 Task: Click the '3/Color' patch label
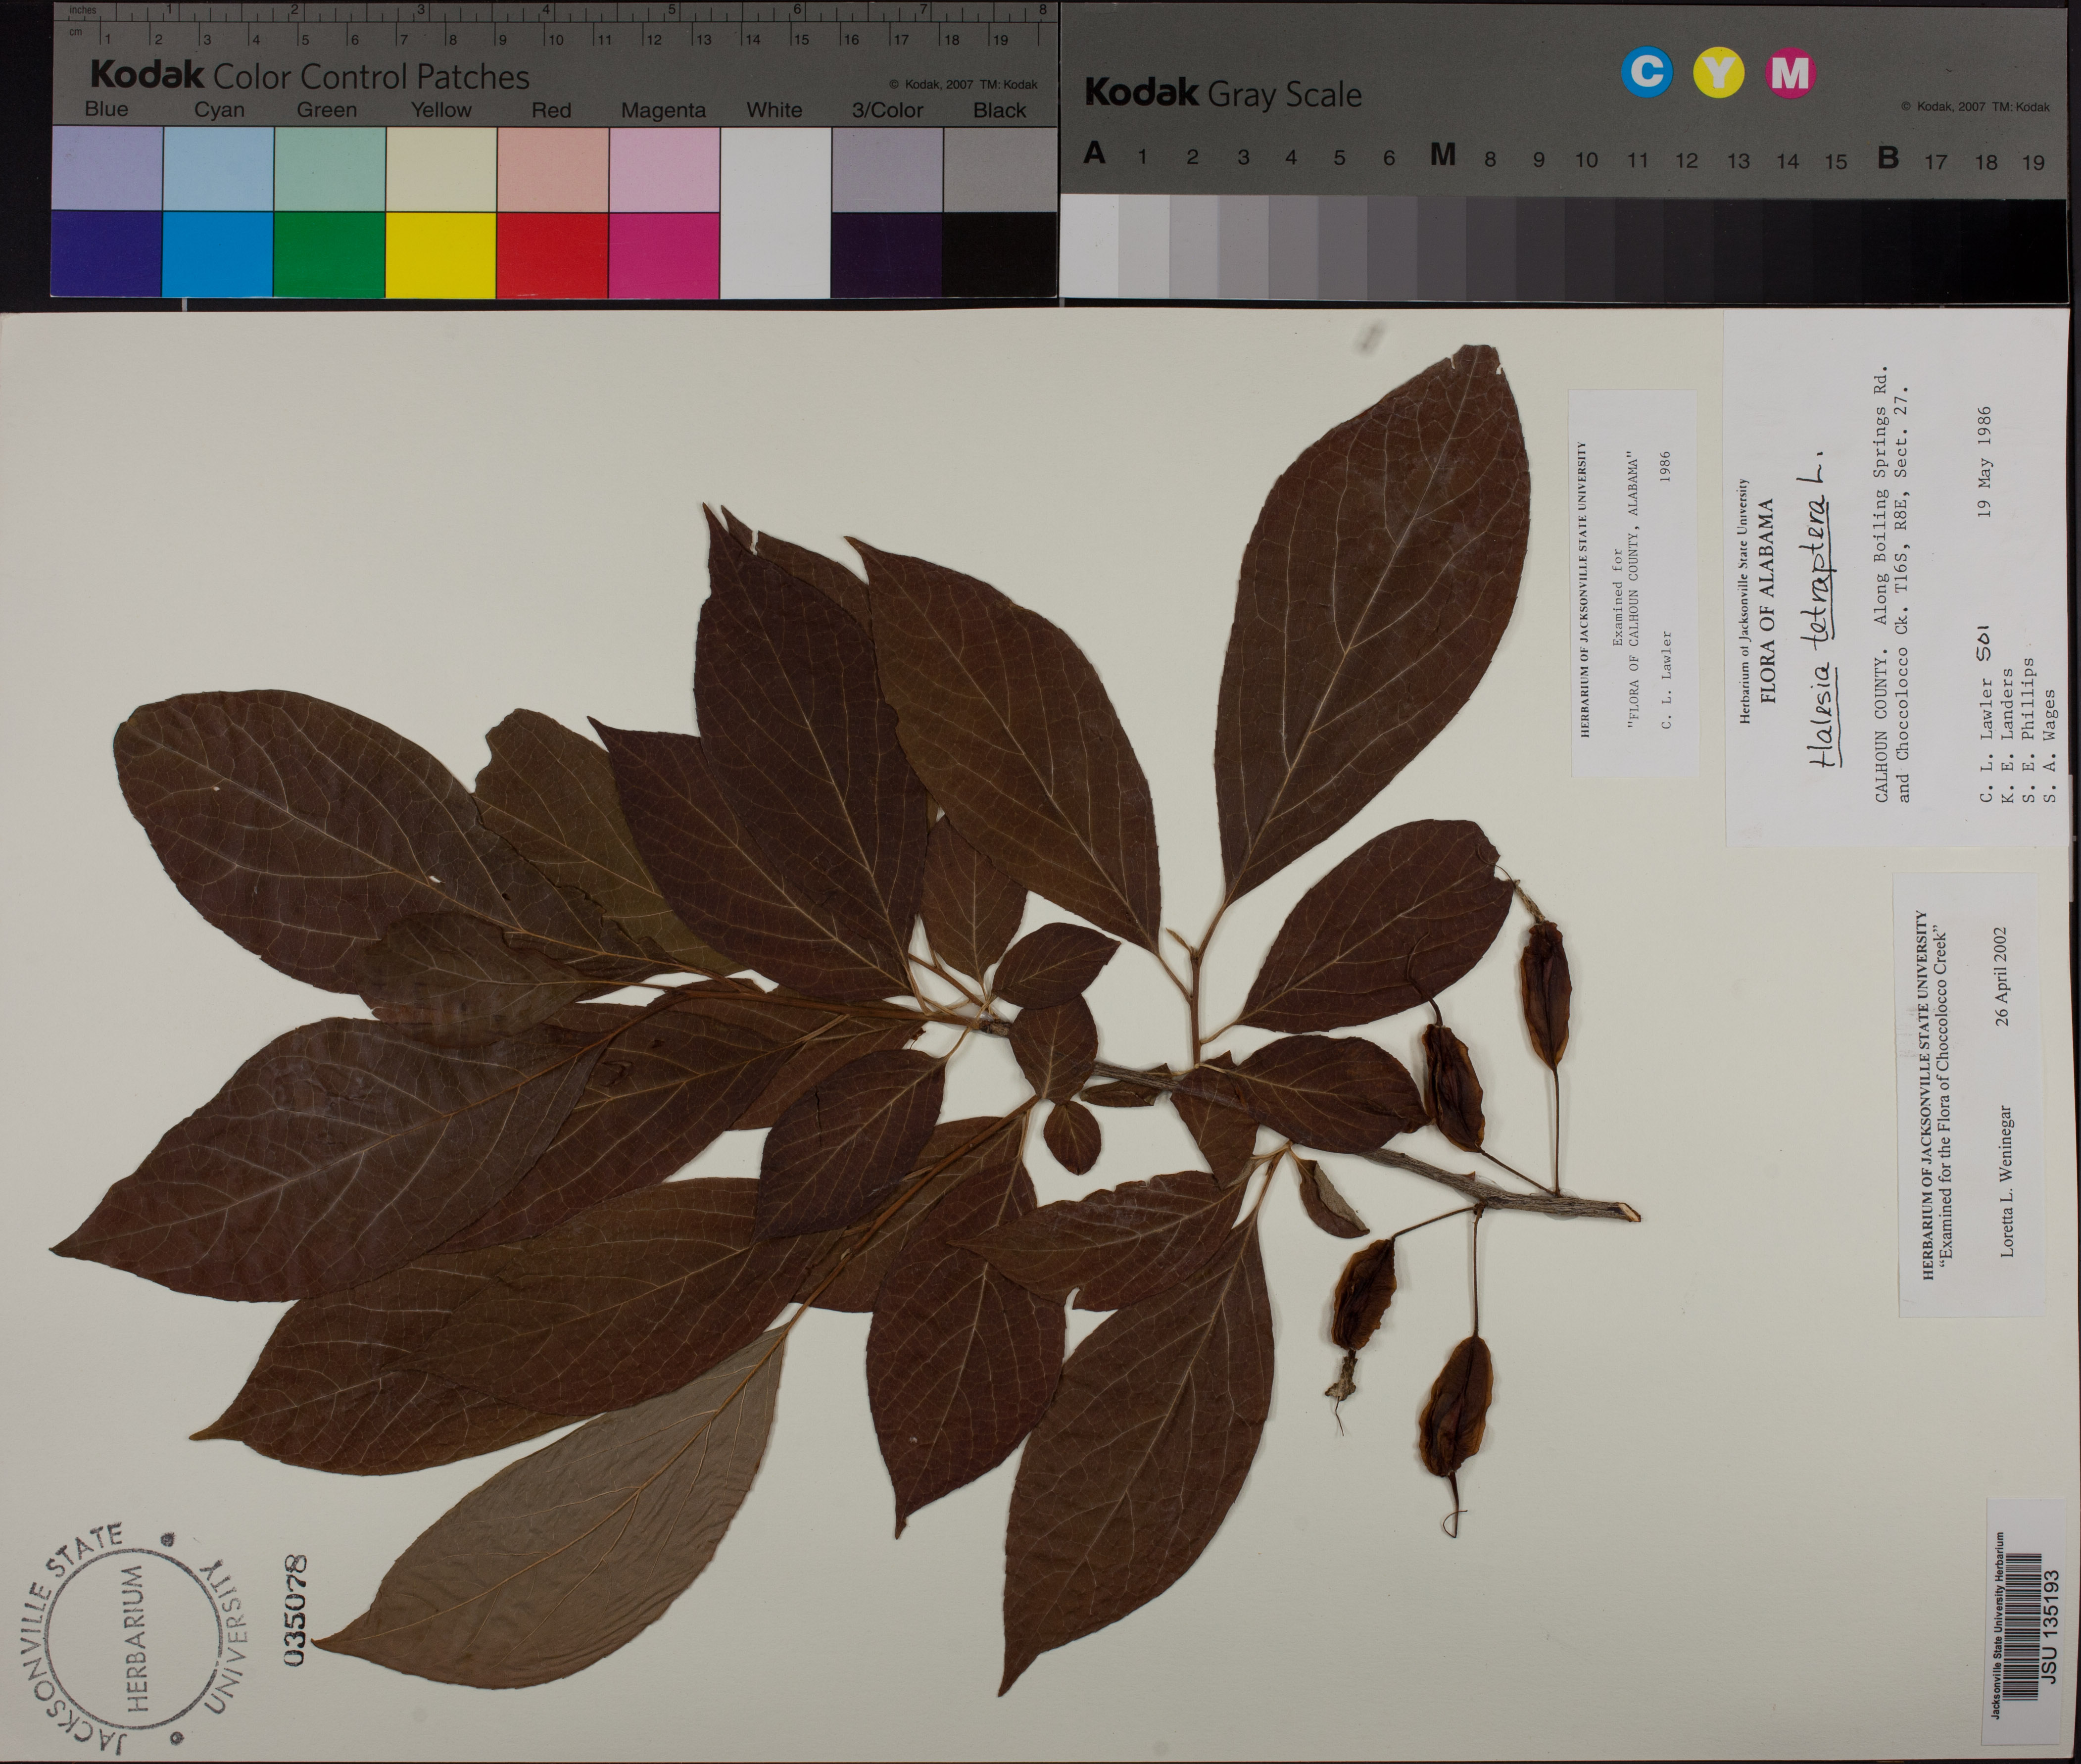tap(887, 110)
